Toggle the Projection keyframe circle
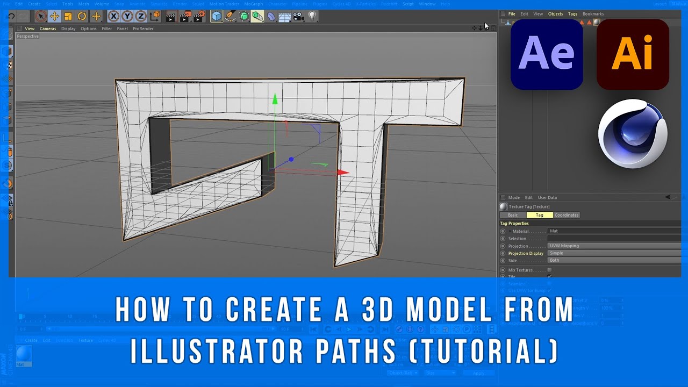688x387 pixels. 503,246
